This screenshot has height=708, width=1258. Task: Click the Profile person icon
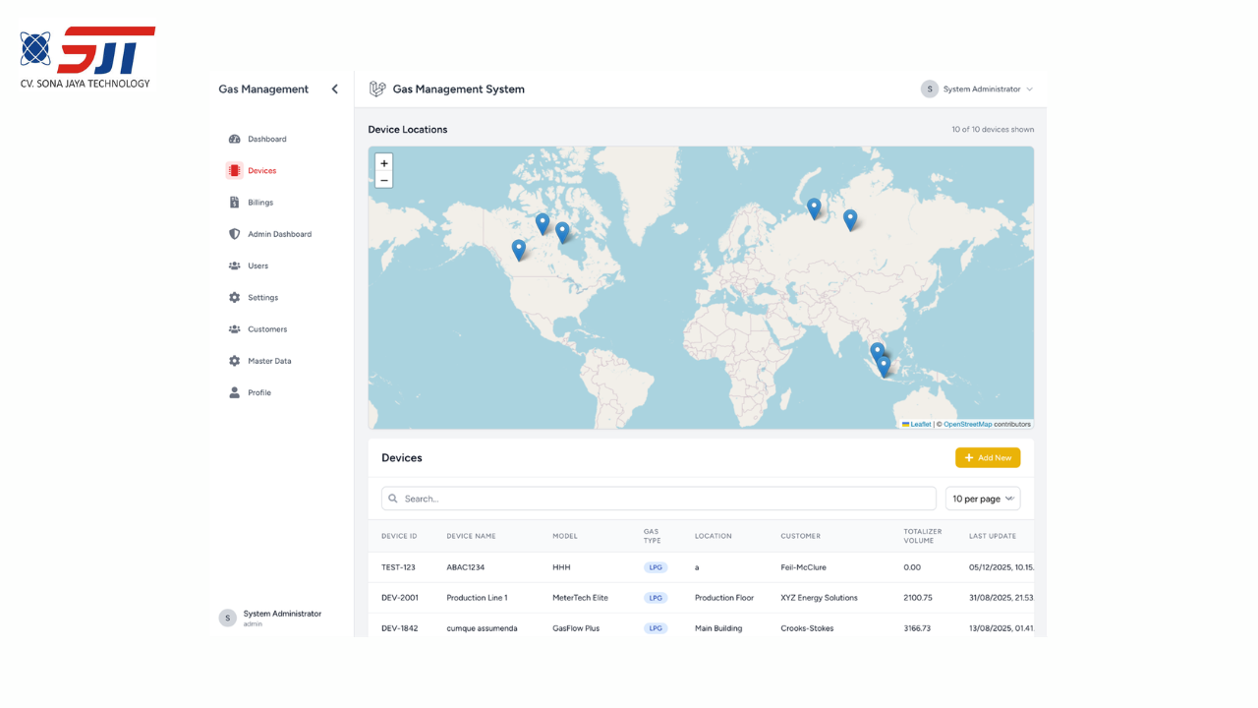(234, 392)
